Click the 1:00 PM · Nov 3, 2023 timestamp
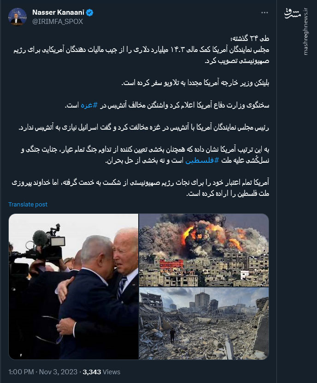The image size is (317, 383). point(43,372)
